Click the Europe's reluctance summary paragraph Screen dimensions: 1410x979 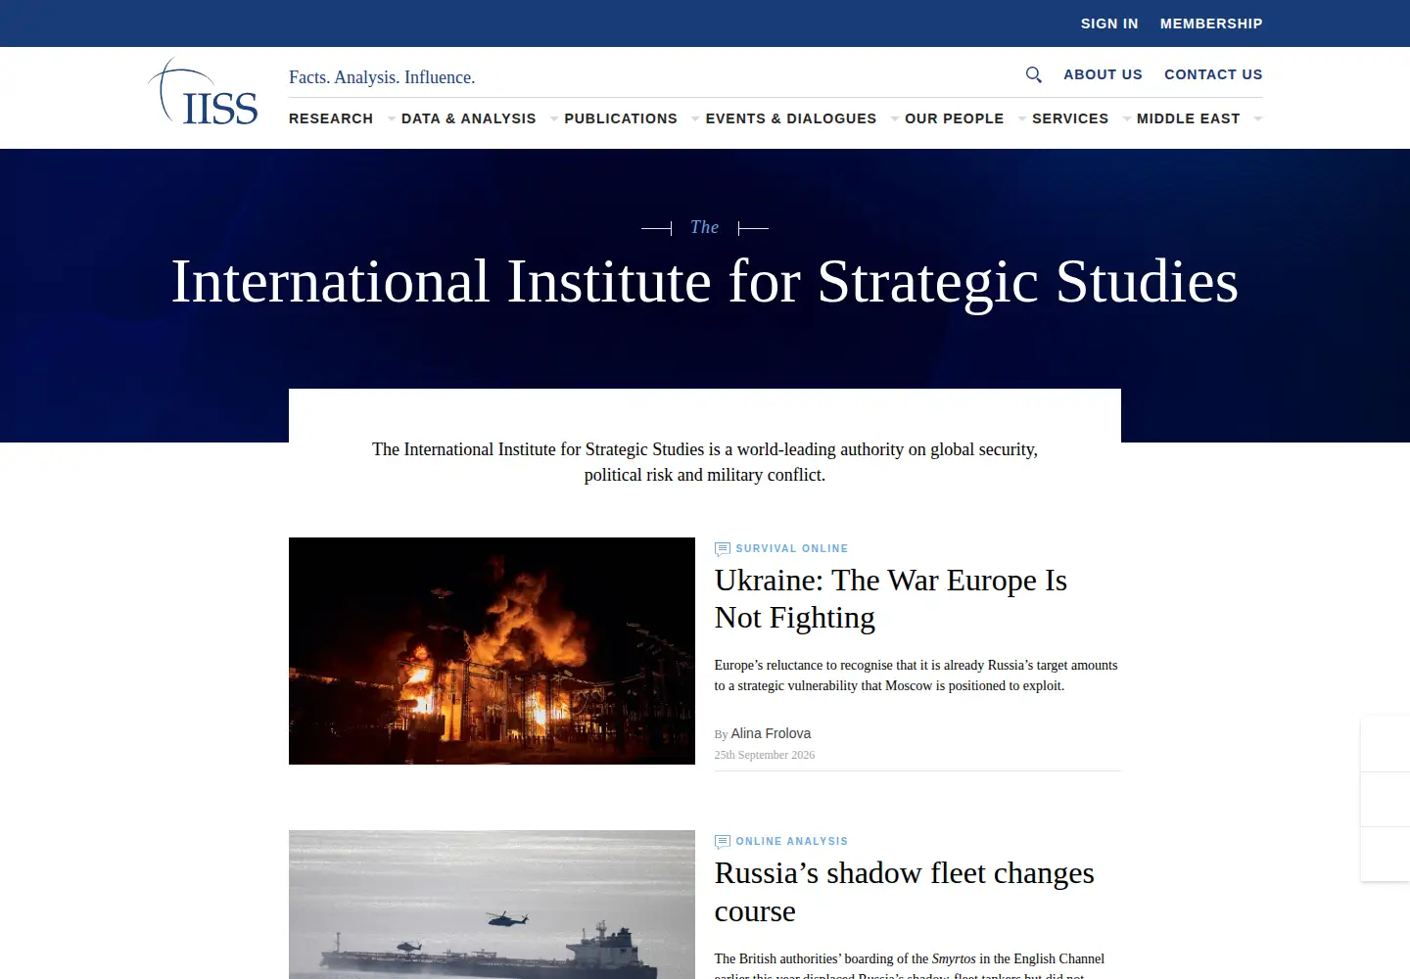916,676
